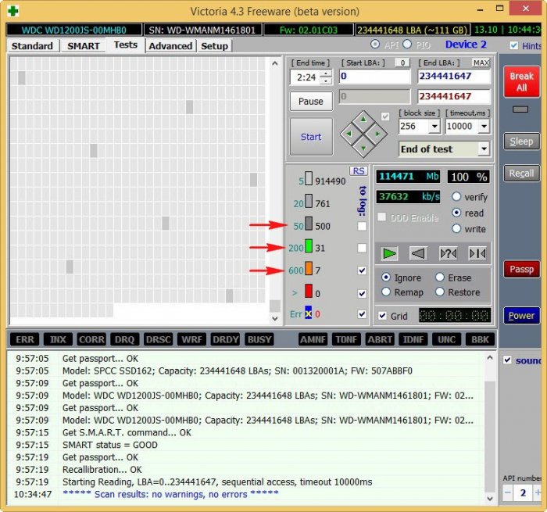
Task: Open the Advanced tab
Action: (x=170, y=46)
